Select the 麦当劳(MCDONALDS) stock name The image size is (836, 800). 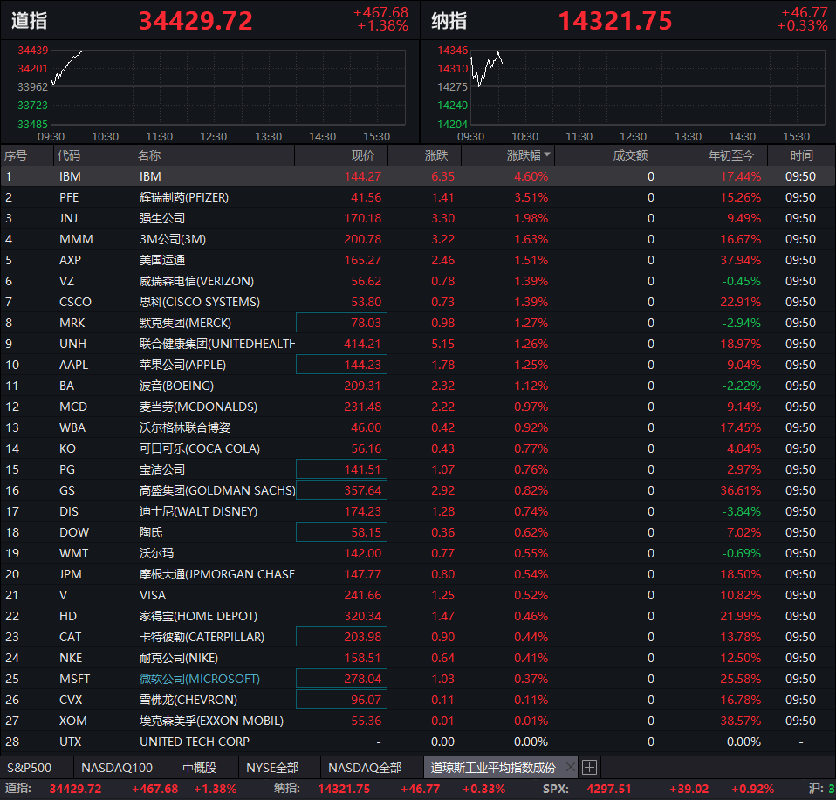tap(198, 407)
